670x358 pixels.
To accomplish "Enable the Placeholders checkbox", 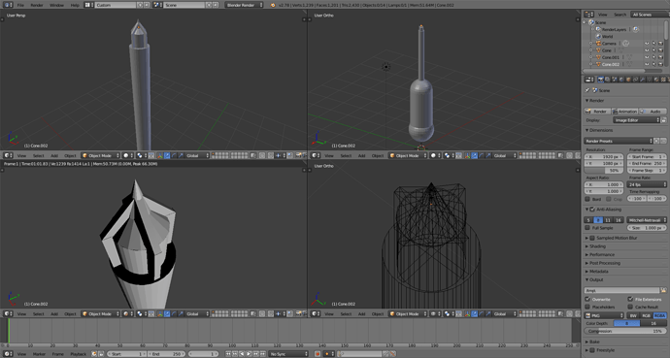I will [587, 307].
